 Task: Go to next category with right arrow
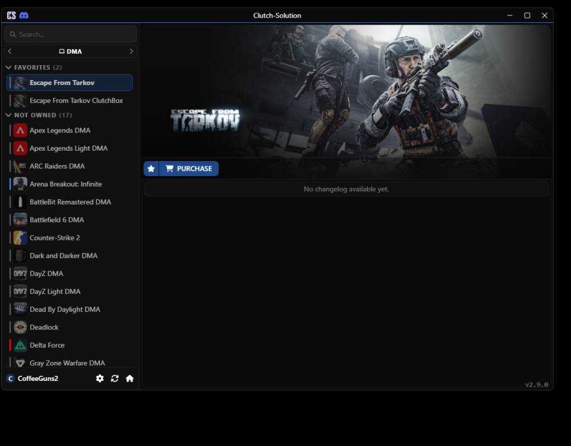click(x=131, y=51)
